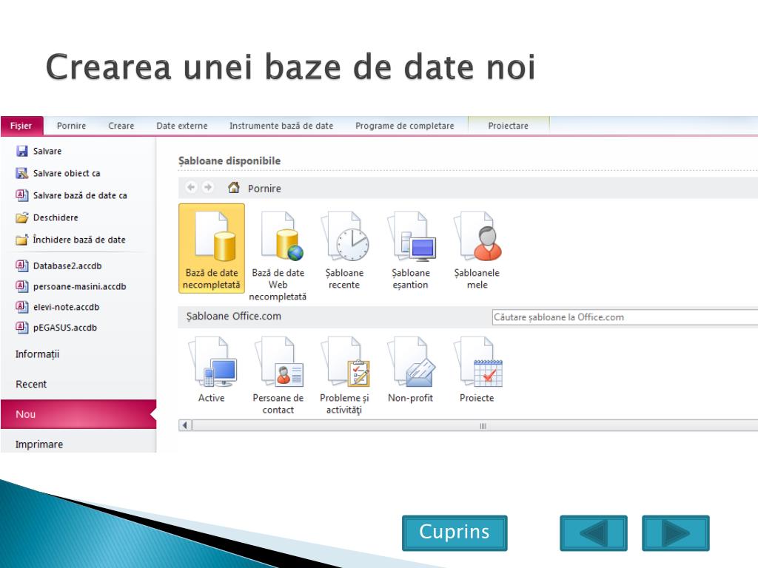Open Instrumente bază de date tab
The height and width of the screenshot is (568, 758).
(x=281, y=126)
